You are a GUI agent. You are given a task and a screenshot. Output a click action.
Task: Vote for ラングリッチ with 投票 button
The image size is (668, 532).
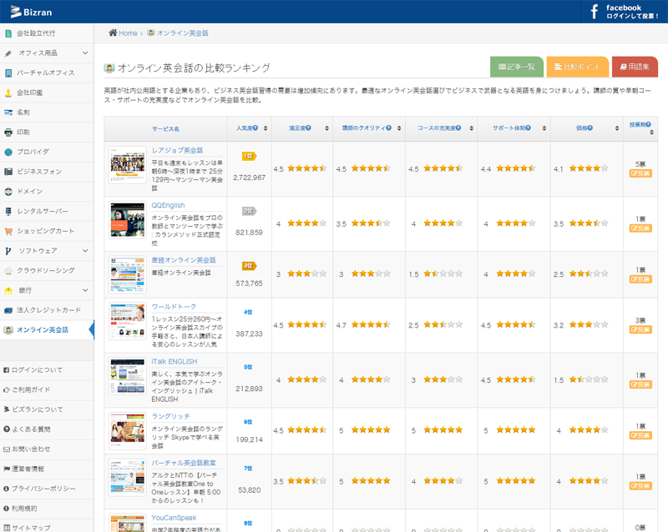(640, 436)
